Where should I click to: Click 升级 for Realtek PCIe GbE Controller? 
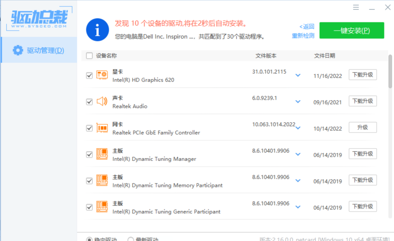[x=363, y=127]
